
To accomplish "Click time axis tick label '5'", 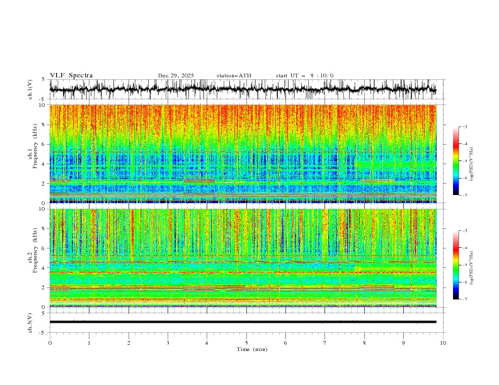I will 246,343.
